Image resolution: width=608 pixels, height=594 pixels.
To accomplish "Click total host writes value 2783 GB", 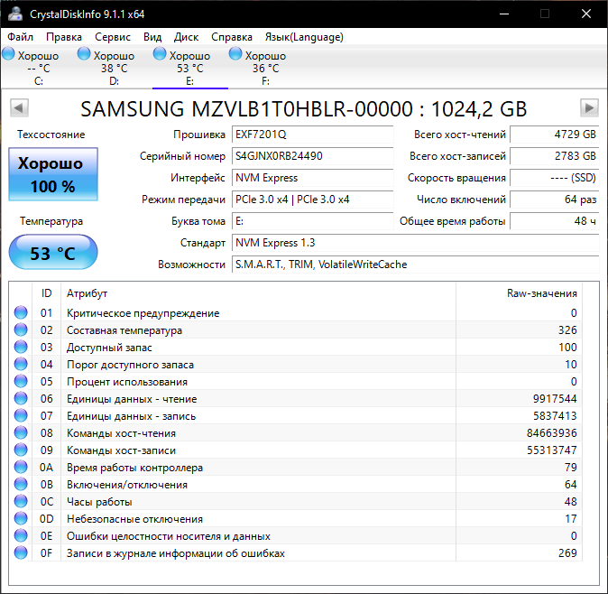I will point(555,156).
